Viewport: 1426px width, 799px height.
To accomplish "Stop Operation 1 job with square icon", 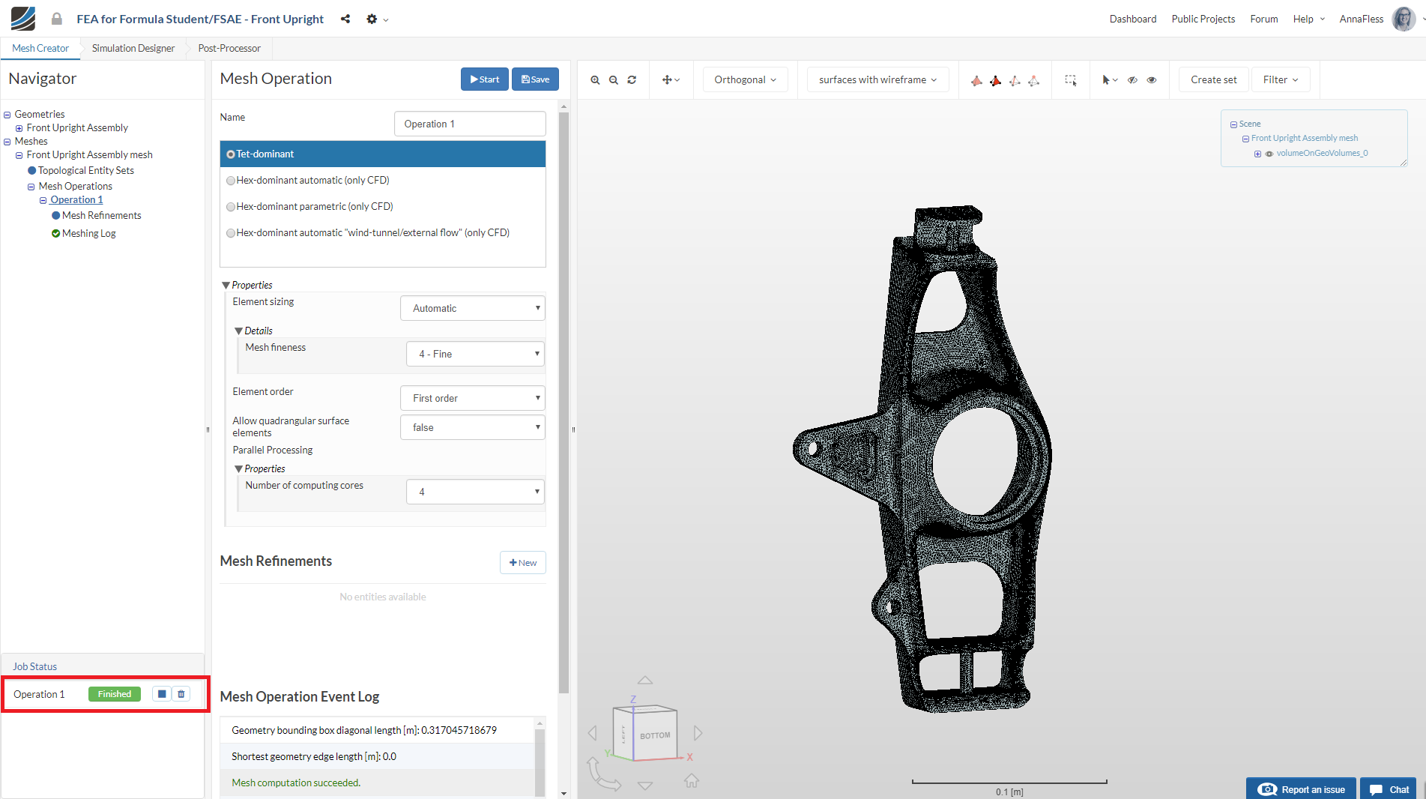I will pos(162,694).
